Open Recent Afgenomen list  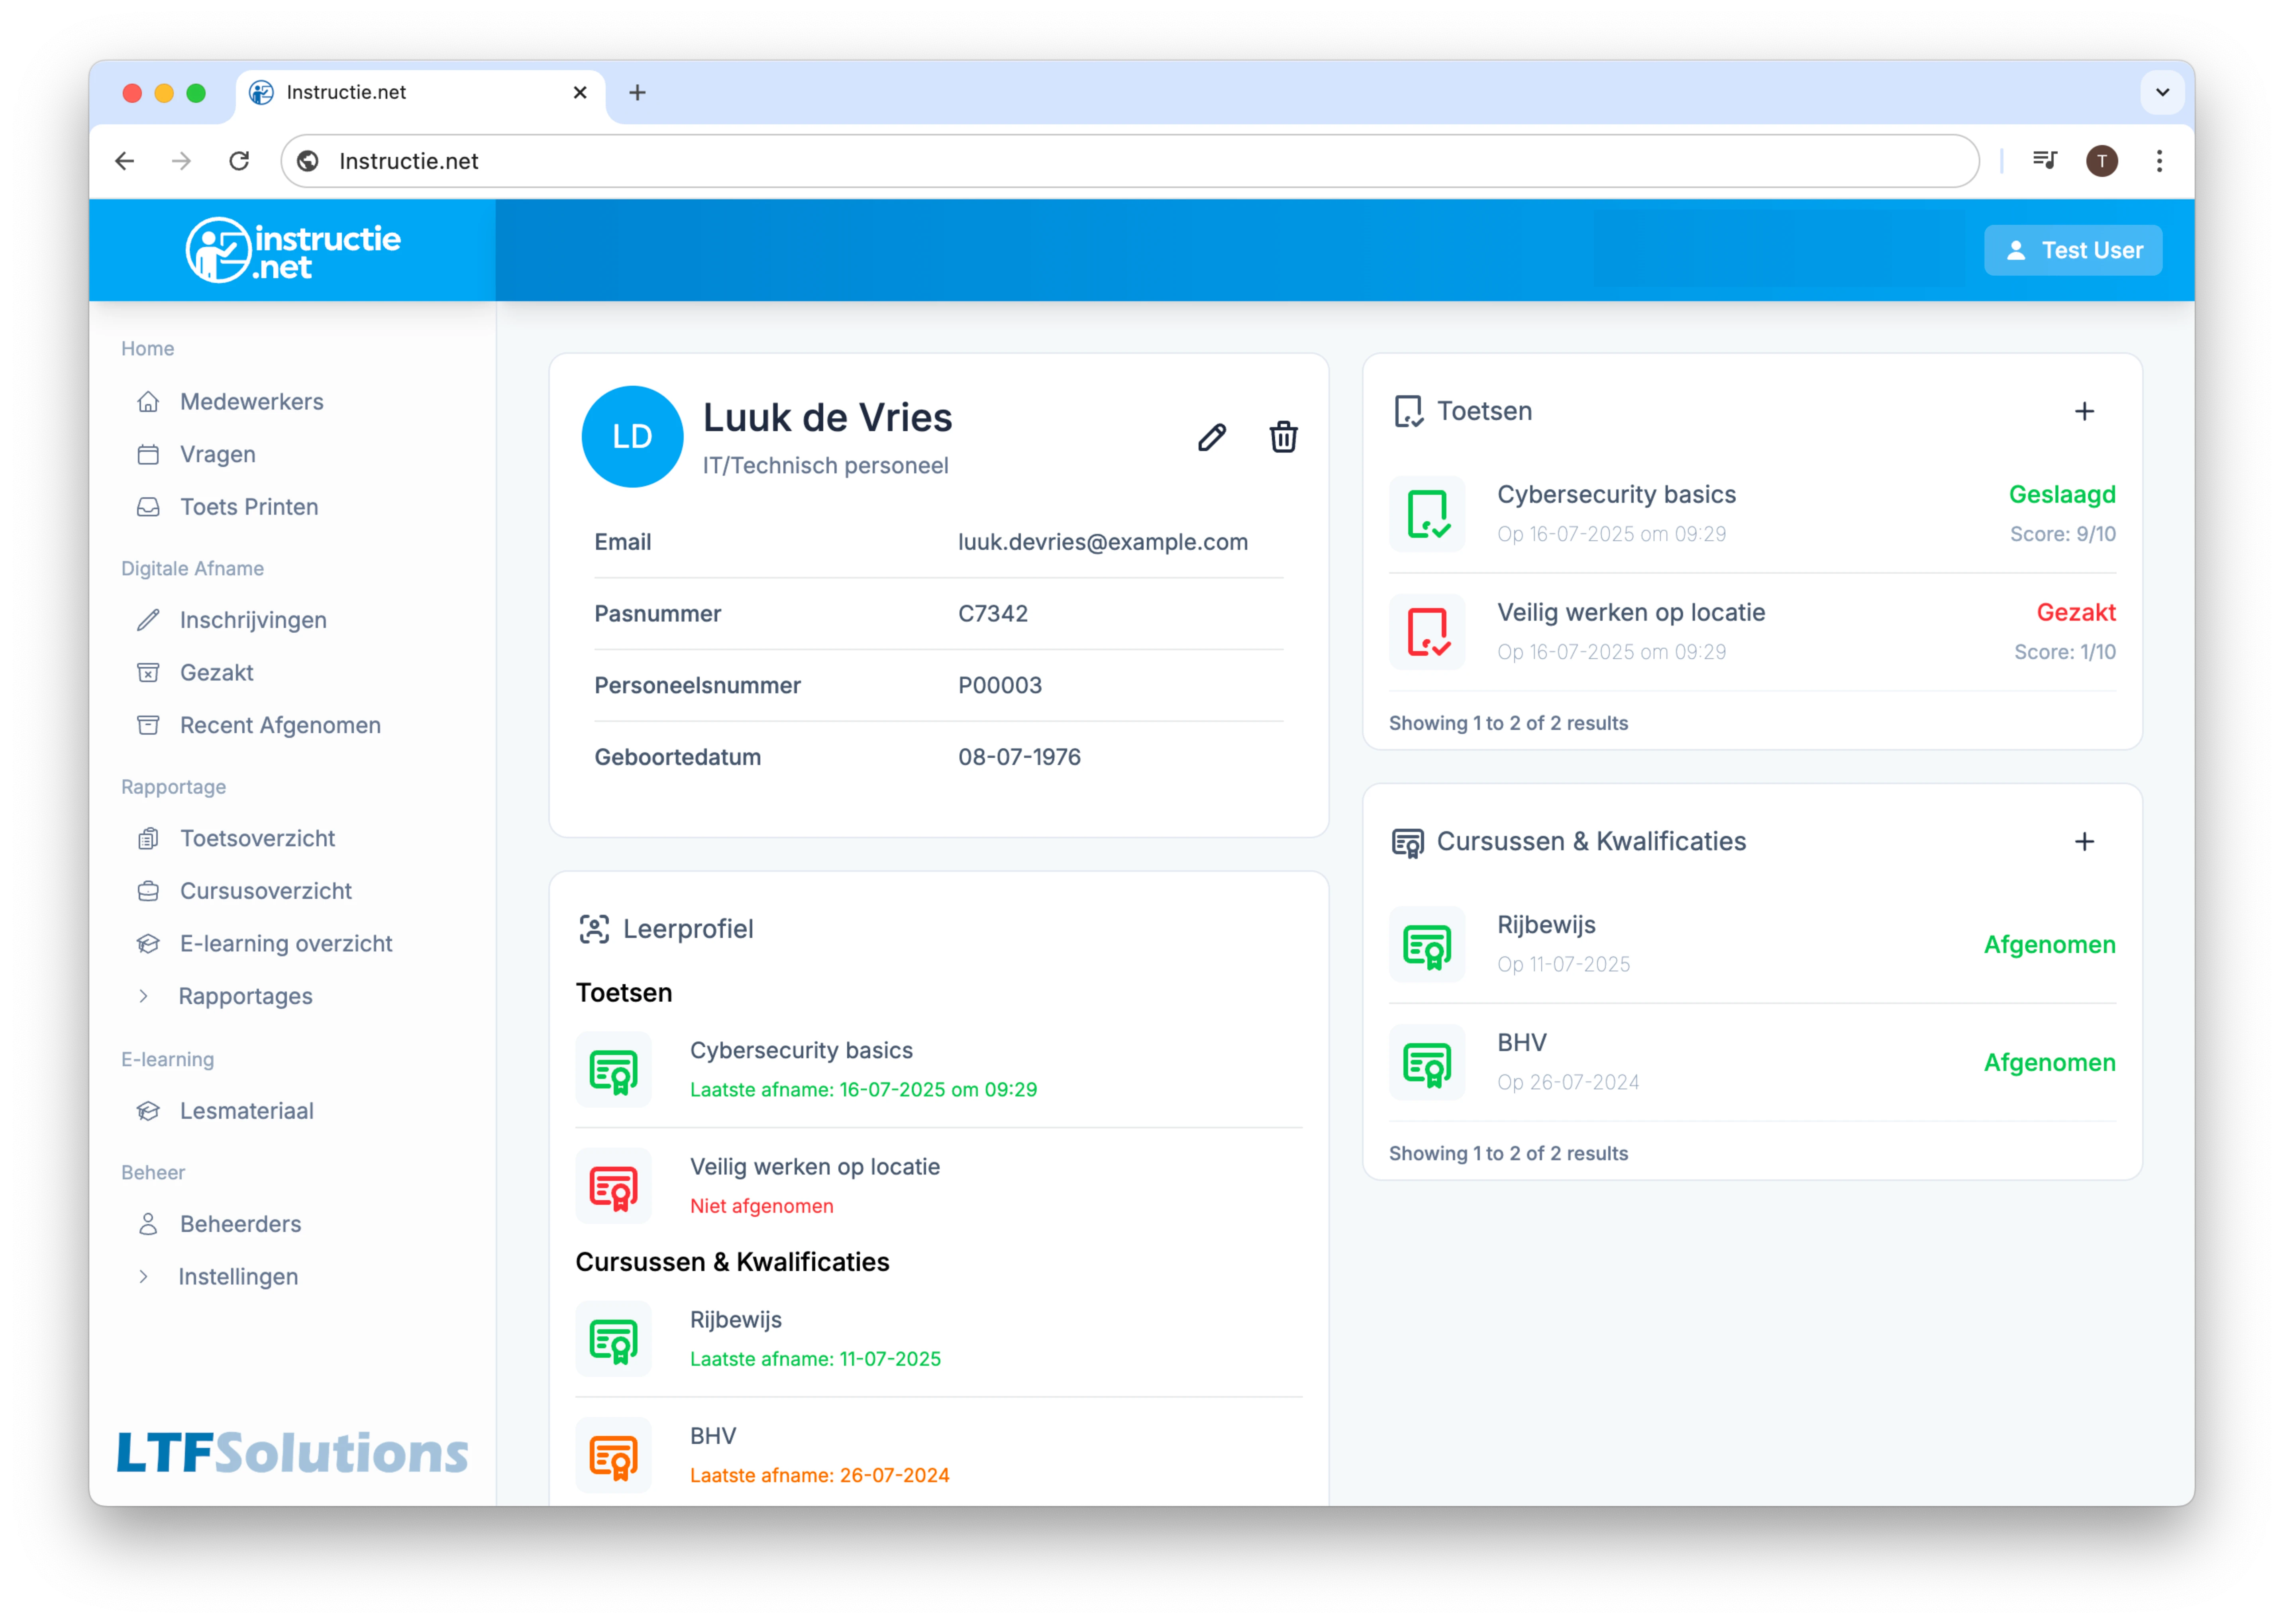(280, 725)
